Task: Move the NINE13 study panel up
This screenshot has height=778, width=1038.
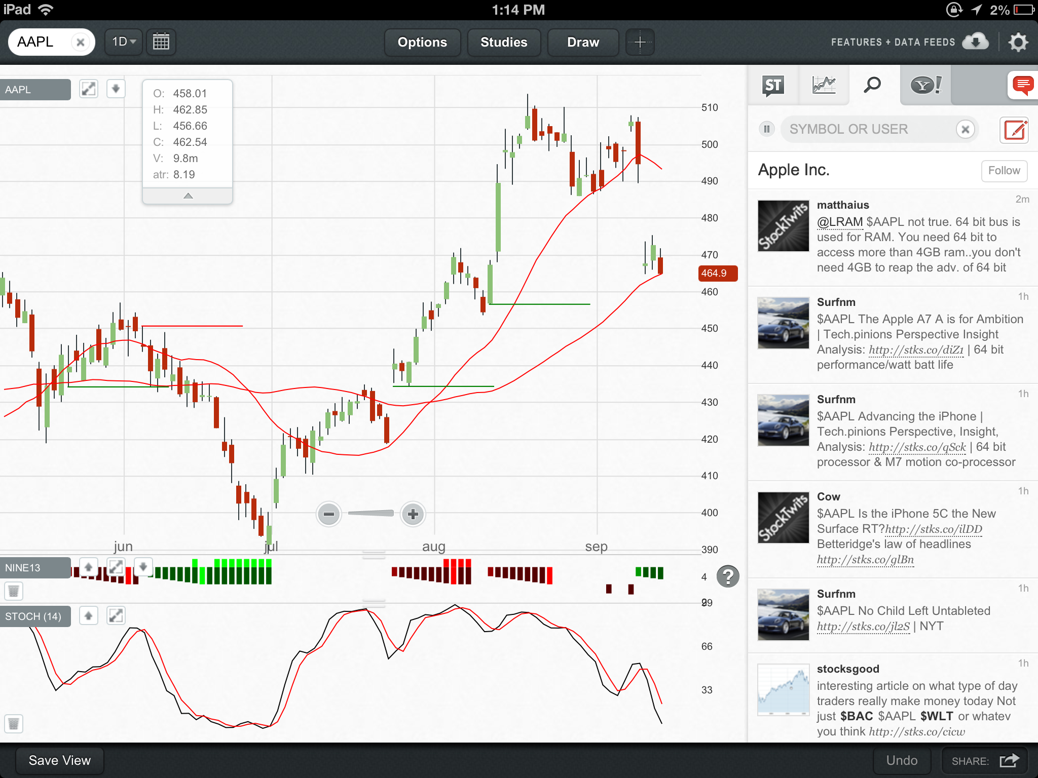Action: [x=88, y=567]
